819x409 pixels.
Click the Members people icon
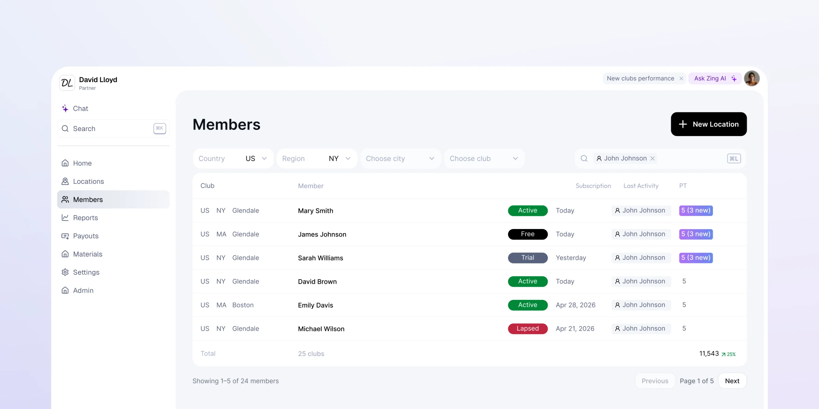pos(65,199)
